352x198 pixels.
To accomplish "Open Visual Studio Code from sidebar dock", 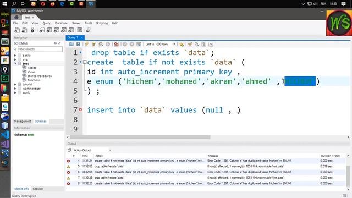I will (5, 134).
